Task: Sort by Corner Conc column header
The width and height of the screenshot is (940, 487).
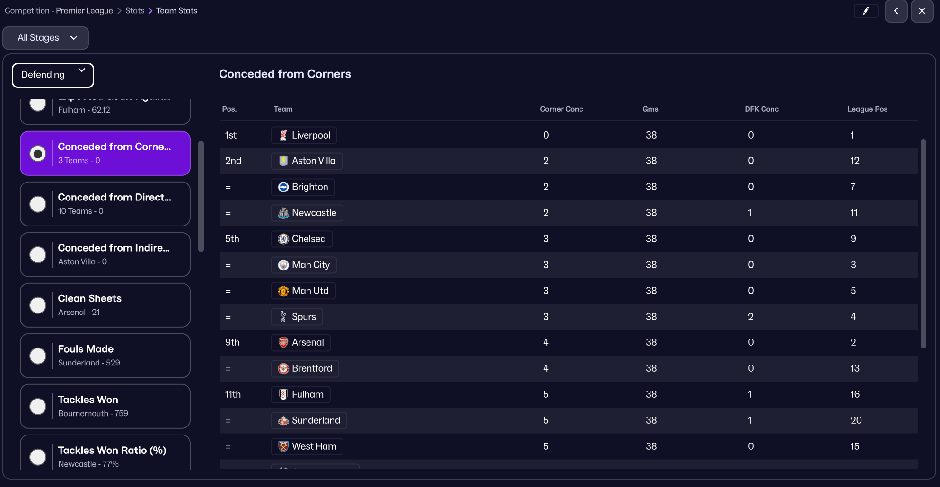Action: 561,109
